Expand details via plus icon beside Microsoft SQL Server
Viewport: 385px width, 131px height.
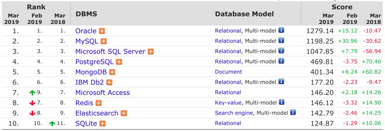click(150, 52)
